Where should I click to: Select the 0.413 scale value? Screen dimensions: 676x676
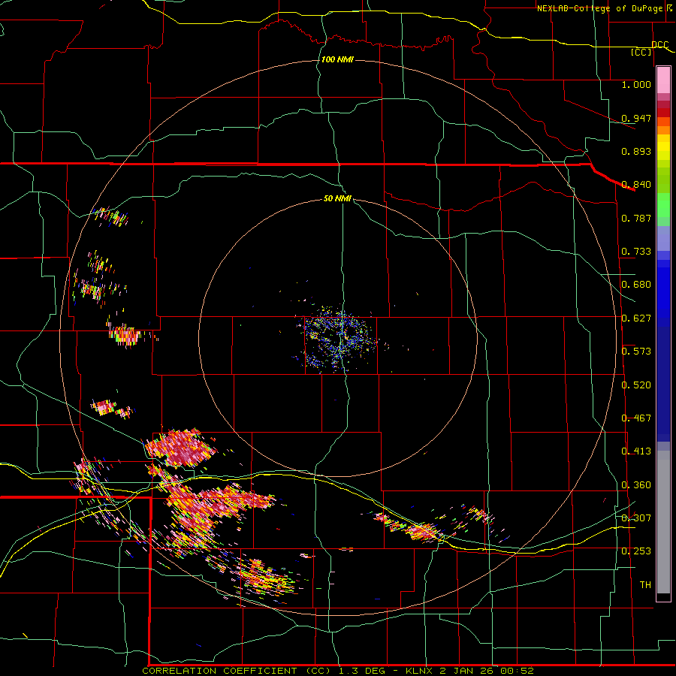point(636,451)
